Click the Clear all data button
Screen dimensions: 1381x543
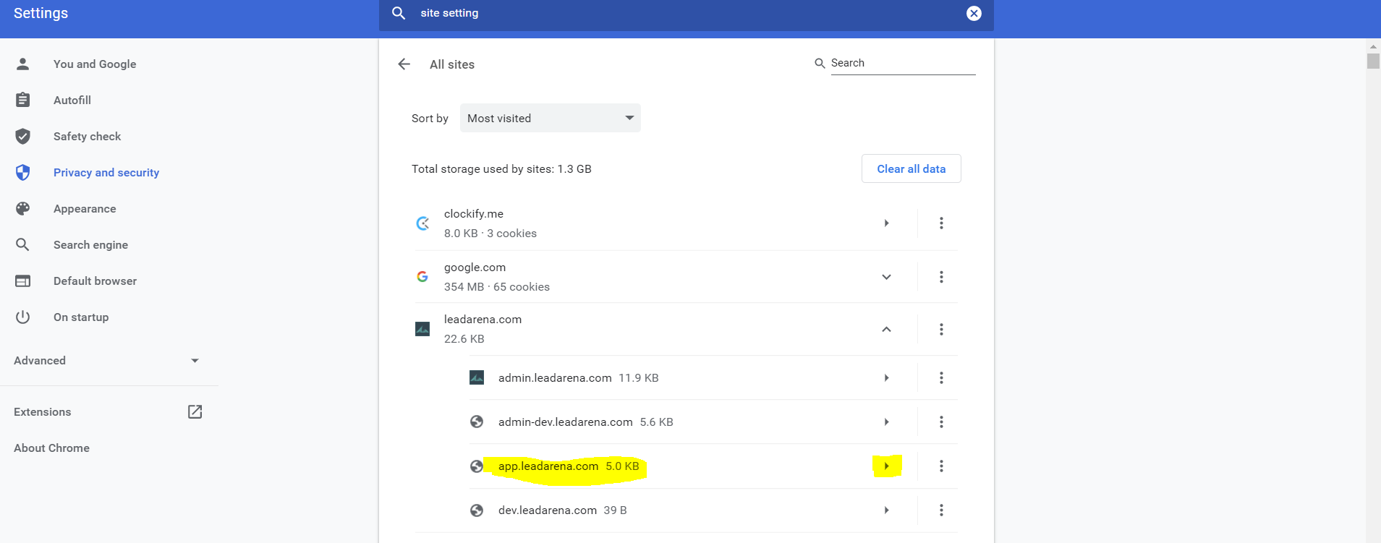pos(911,168)
